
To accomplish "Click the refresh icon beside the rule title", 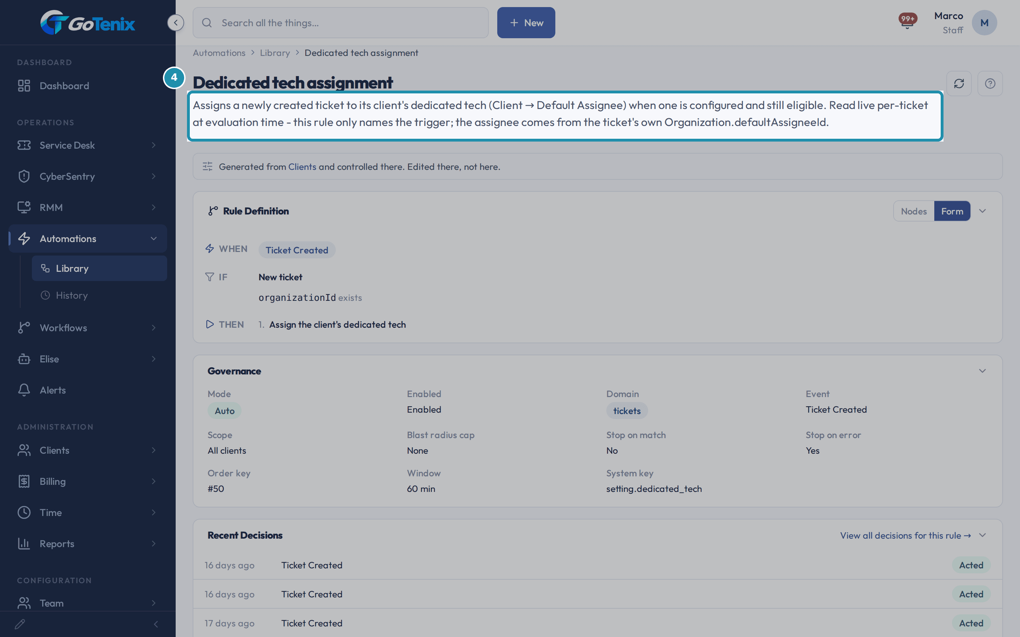I will point(959,84).
